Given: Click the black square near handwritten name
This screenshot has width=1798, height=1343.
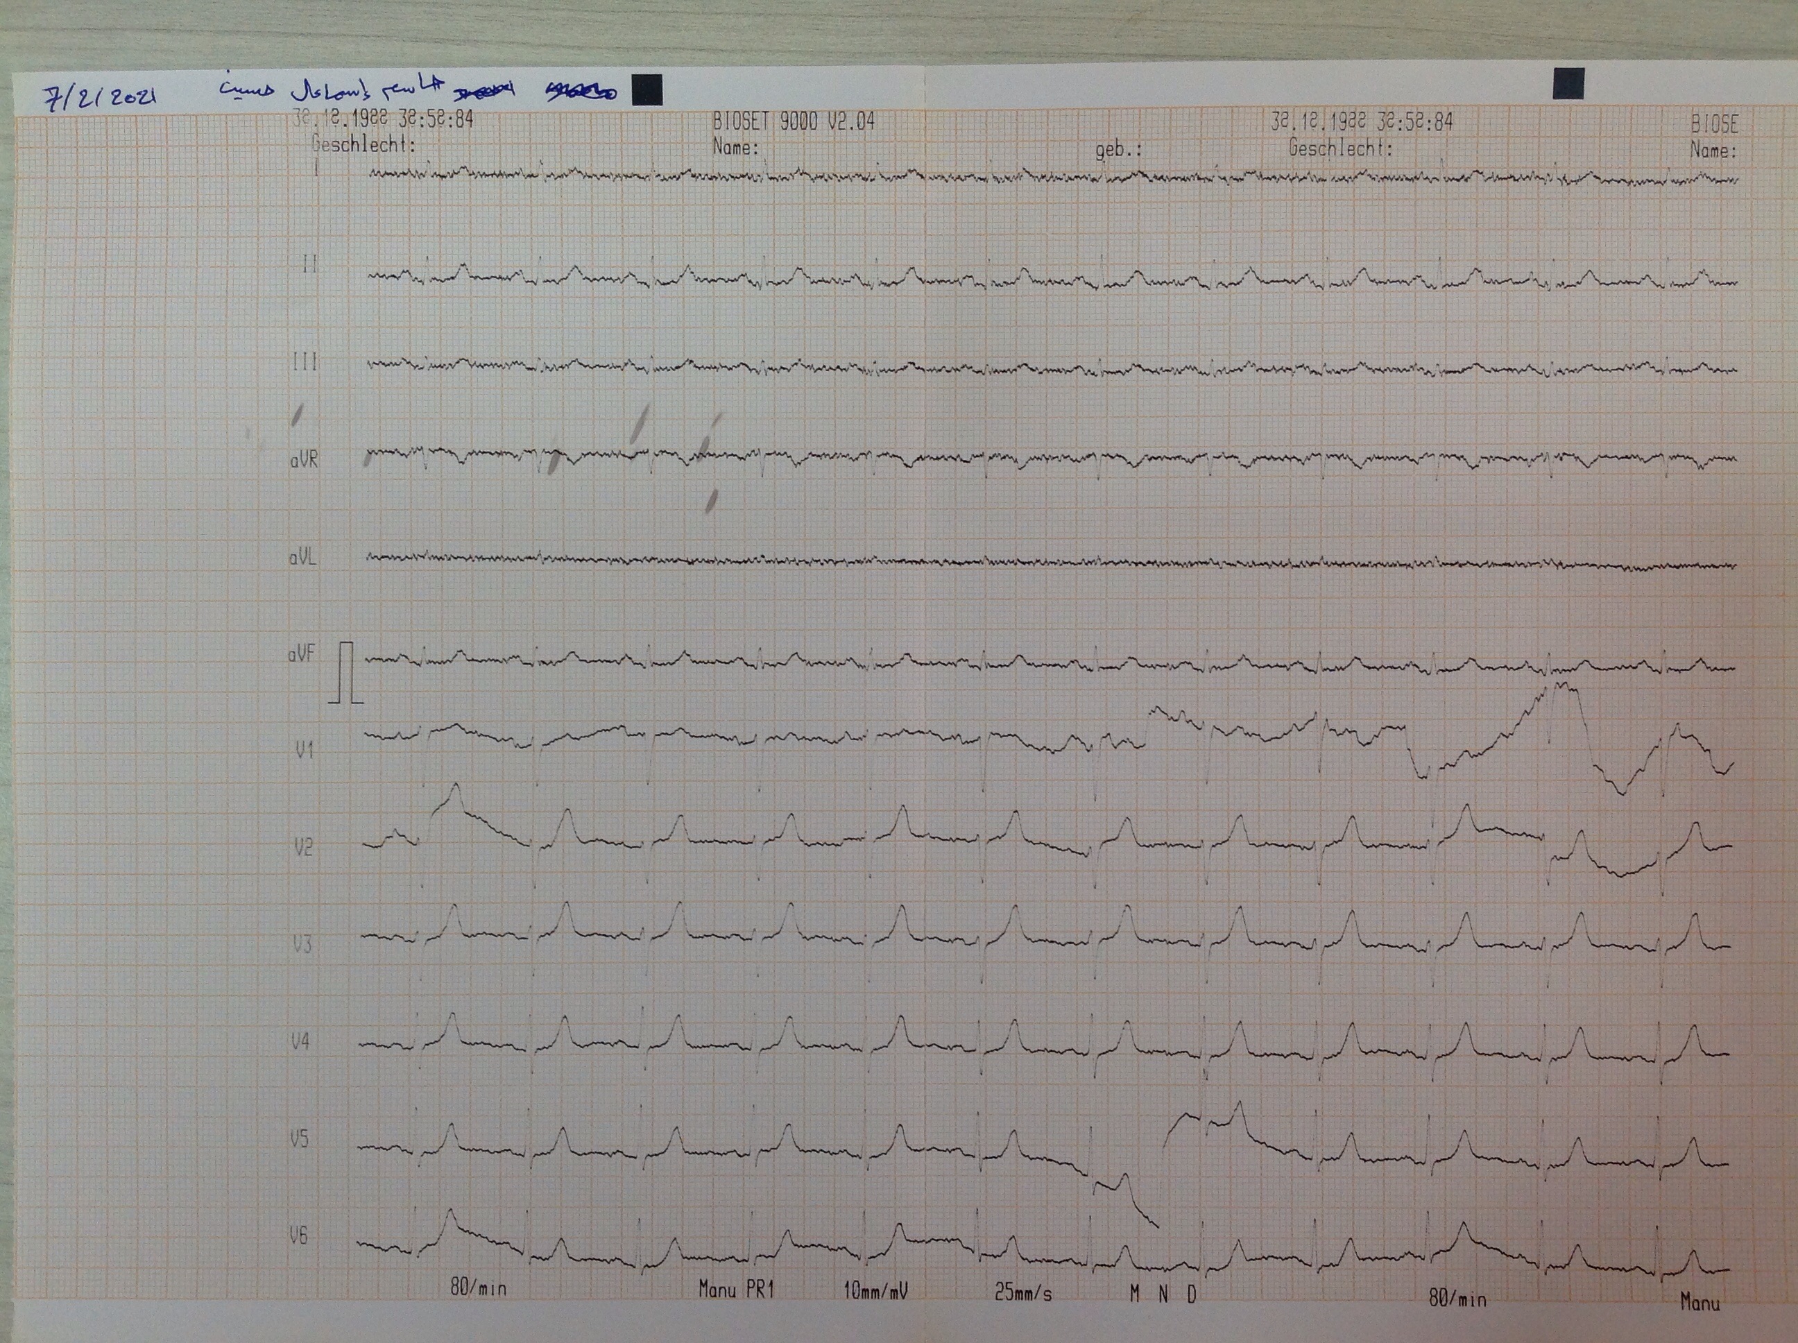Looking at the screenshot, I should 647,90.
